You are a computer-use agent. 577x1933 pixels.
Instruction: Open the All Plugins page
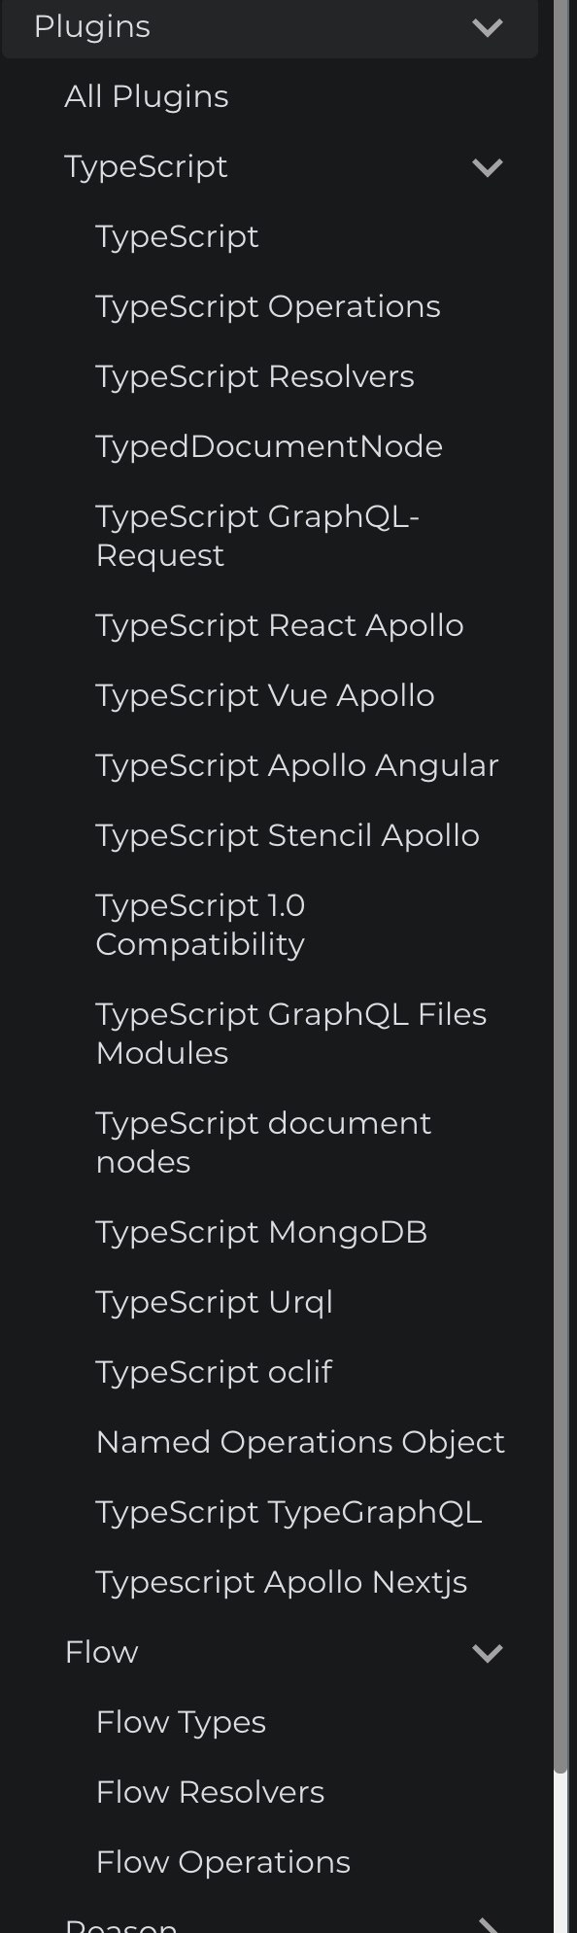pos(147,97)
